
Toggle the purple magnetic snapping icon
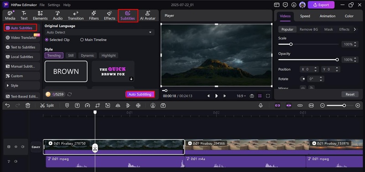click(289, 106)
